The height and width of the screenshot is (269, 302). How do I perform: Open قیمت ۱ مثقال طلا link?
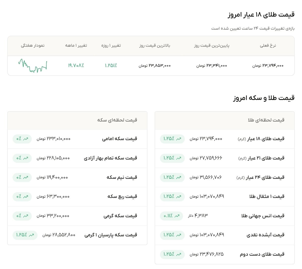click(267, 196)
